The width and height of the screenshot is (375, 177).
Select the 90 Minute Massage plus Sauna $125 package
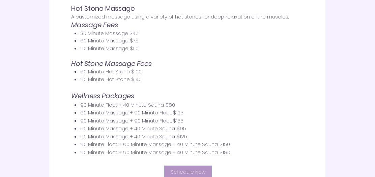click(134, 137)
